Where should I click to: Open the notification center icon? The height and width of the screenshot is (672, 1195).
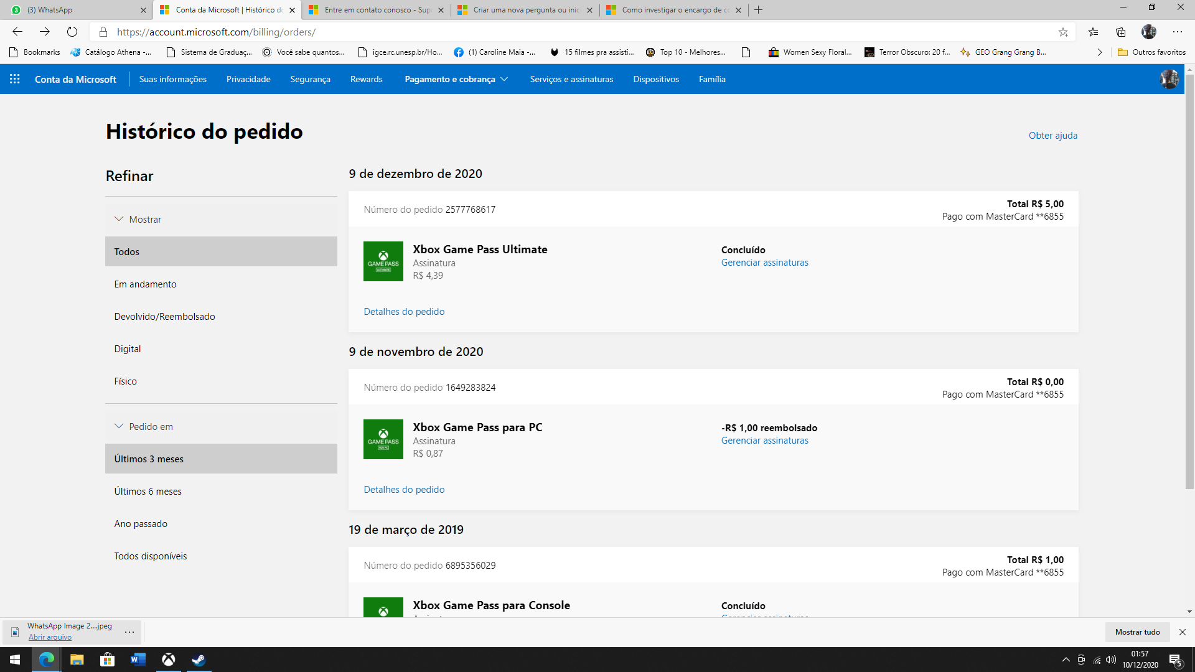(1176, 660)
